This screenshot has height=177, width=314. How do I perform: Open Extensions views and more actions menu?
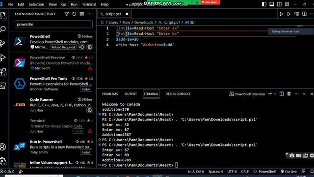89,14
